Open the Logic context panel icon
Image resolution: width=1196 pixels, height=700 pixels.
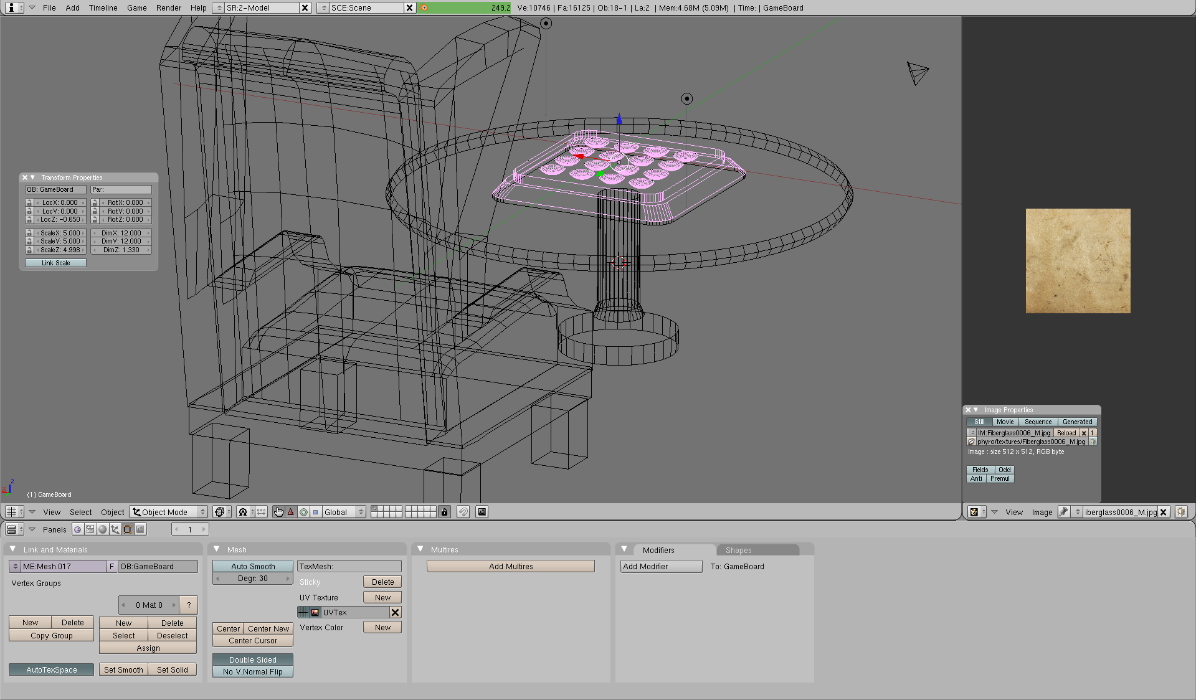77,529
